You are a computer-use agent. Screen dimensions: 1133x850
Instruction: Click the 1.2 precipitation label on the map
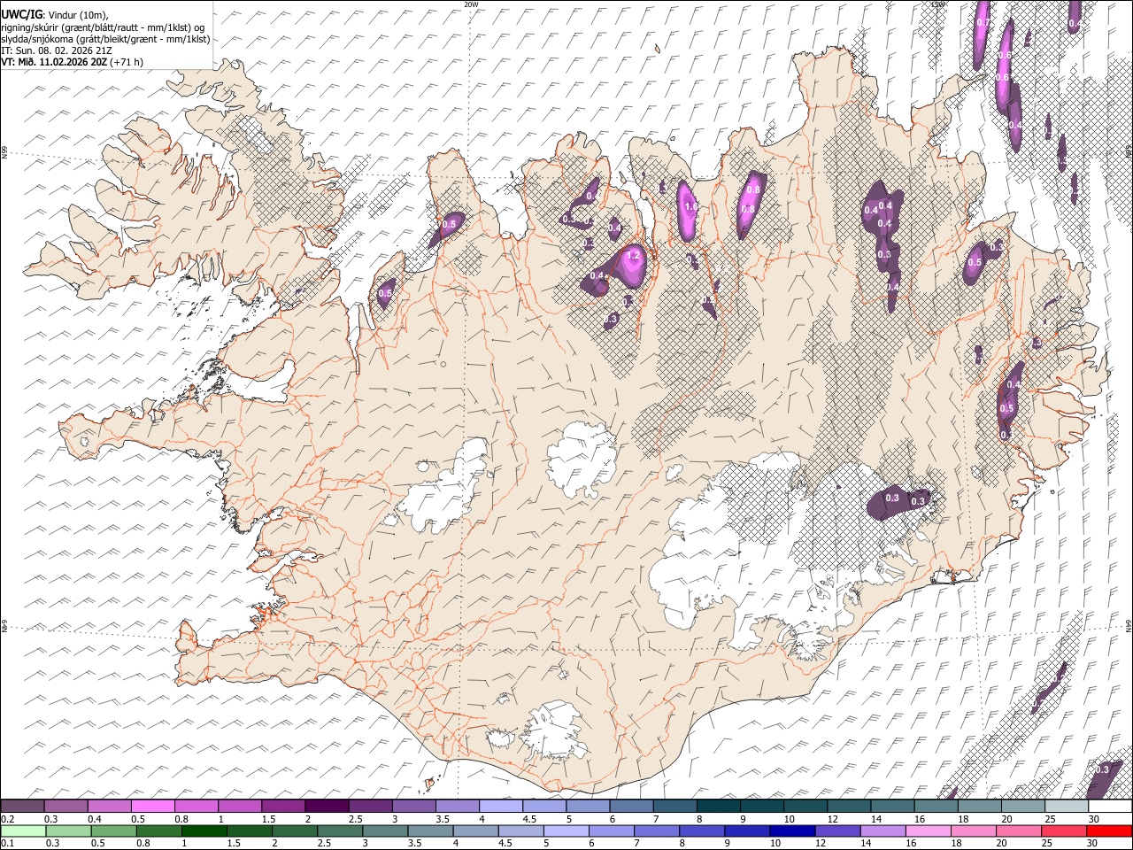point(633,255)
